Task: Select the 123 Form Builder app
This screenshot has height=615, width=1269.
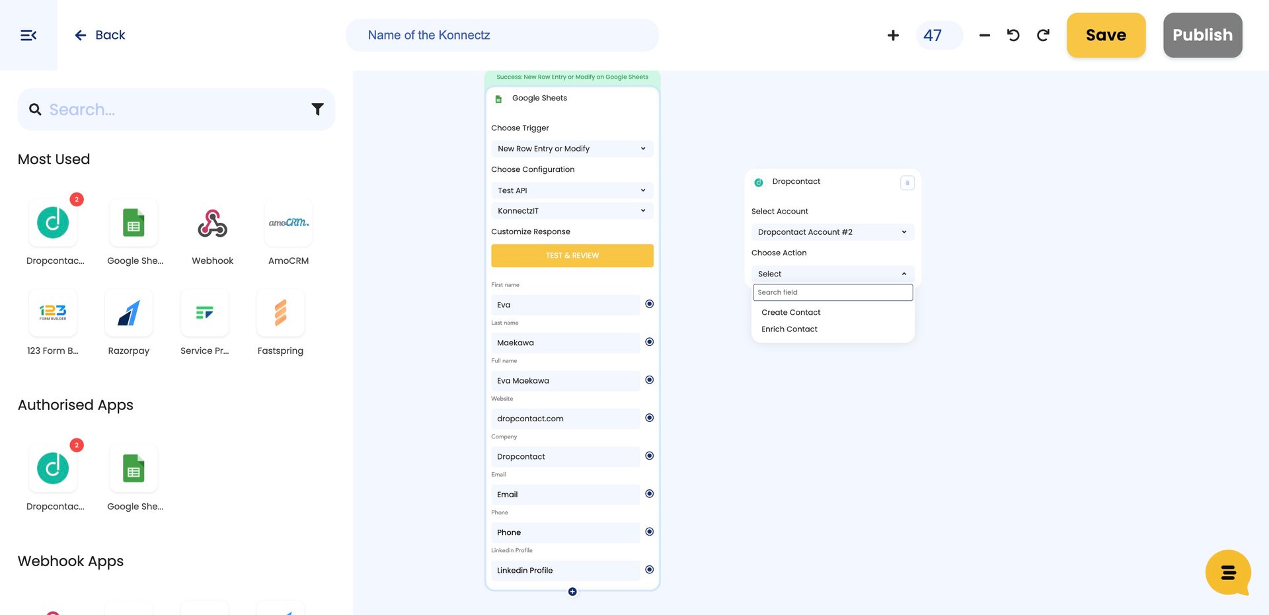Action: tap(53, 313)
